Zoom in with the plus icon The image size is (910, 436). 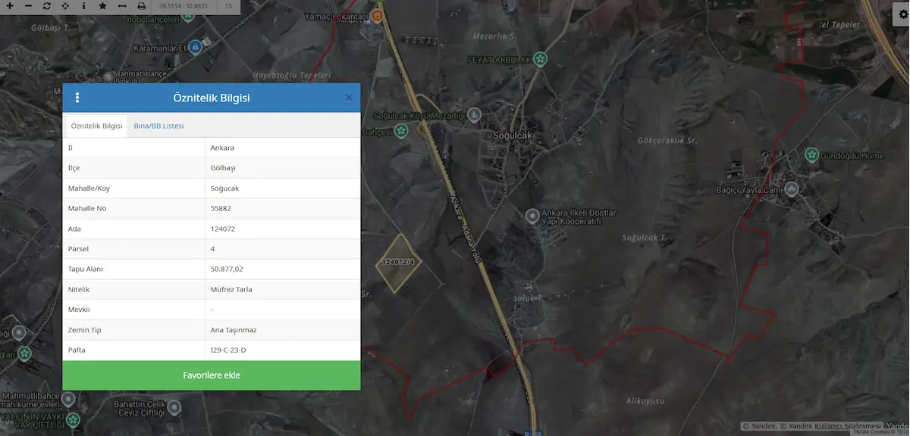(x=9, y=5)
